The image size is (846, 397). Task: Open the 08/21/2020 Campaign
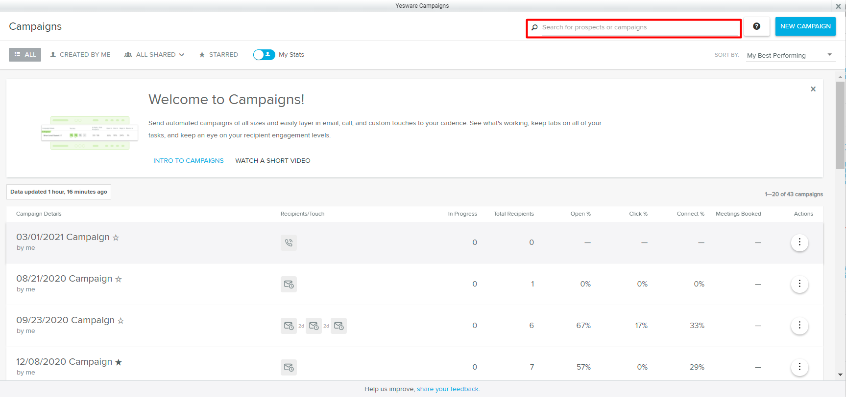click(64, 279)
